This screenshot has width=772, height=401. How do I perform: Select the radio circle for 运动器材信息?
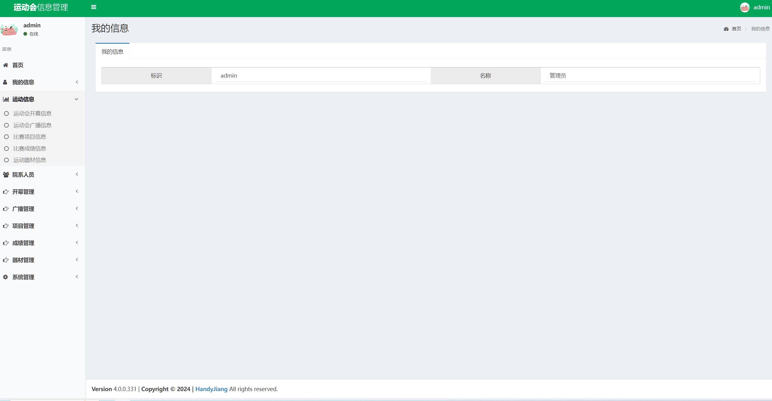7,160
